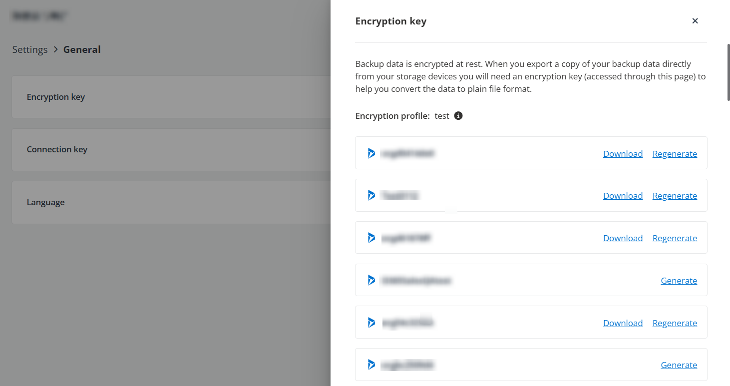Generate a key for the fourth device
Screen dimensions: 730x386
pyautogui.click(x=679, y=280)
